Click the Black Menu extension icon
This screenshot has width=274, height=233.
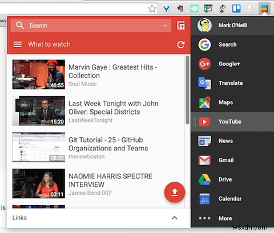[264, 9]
